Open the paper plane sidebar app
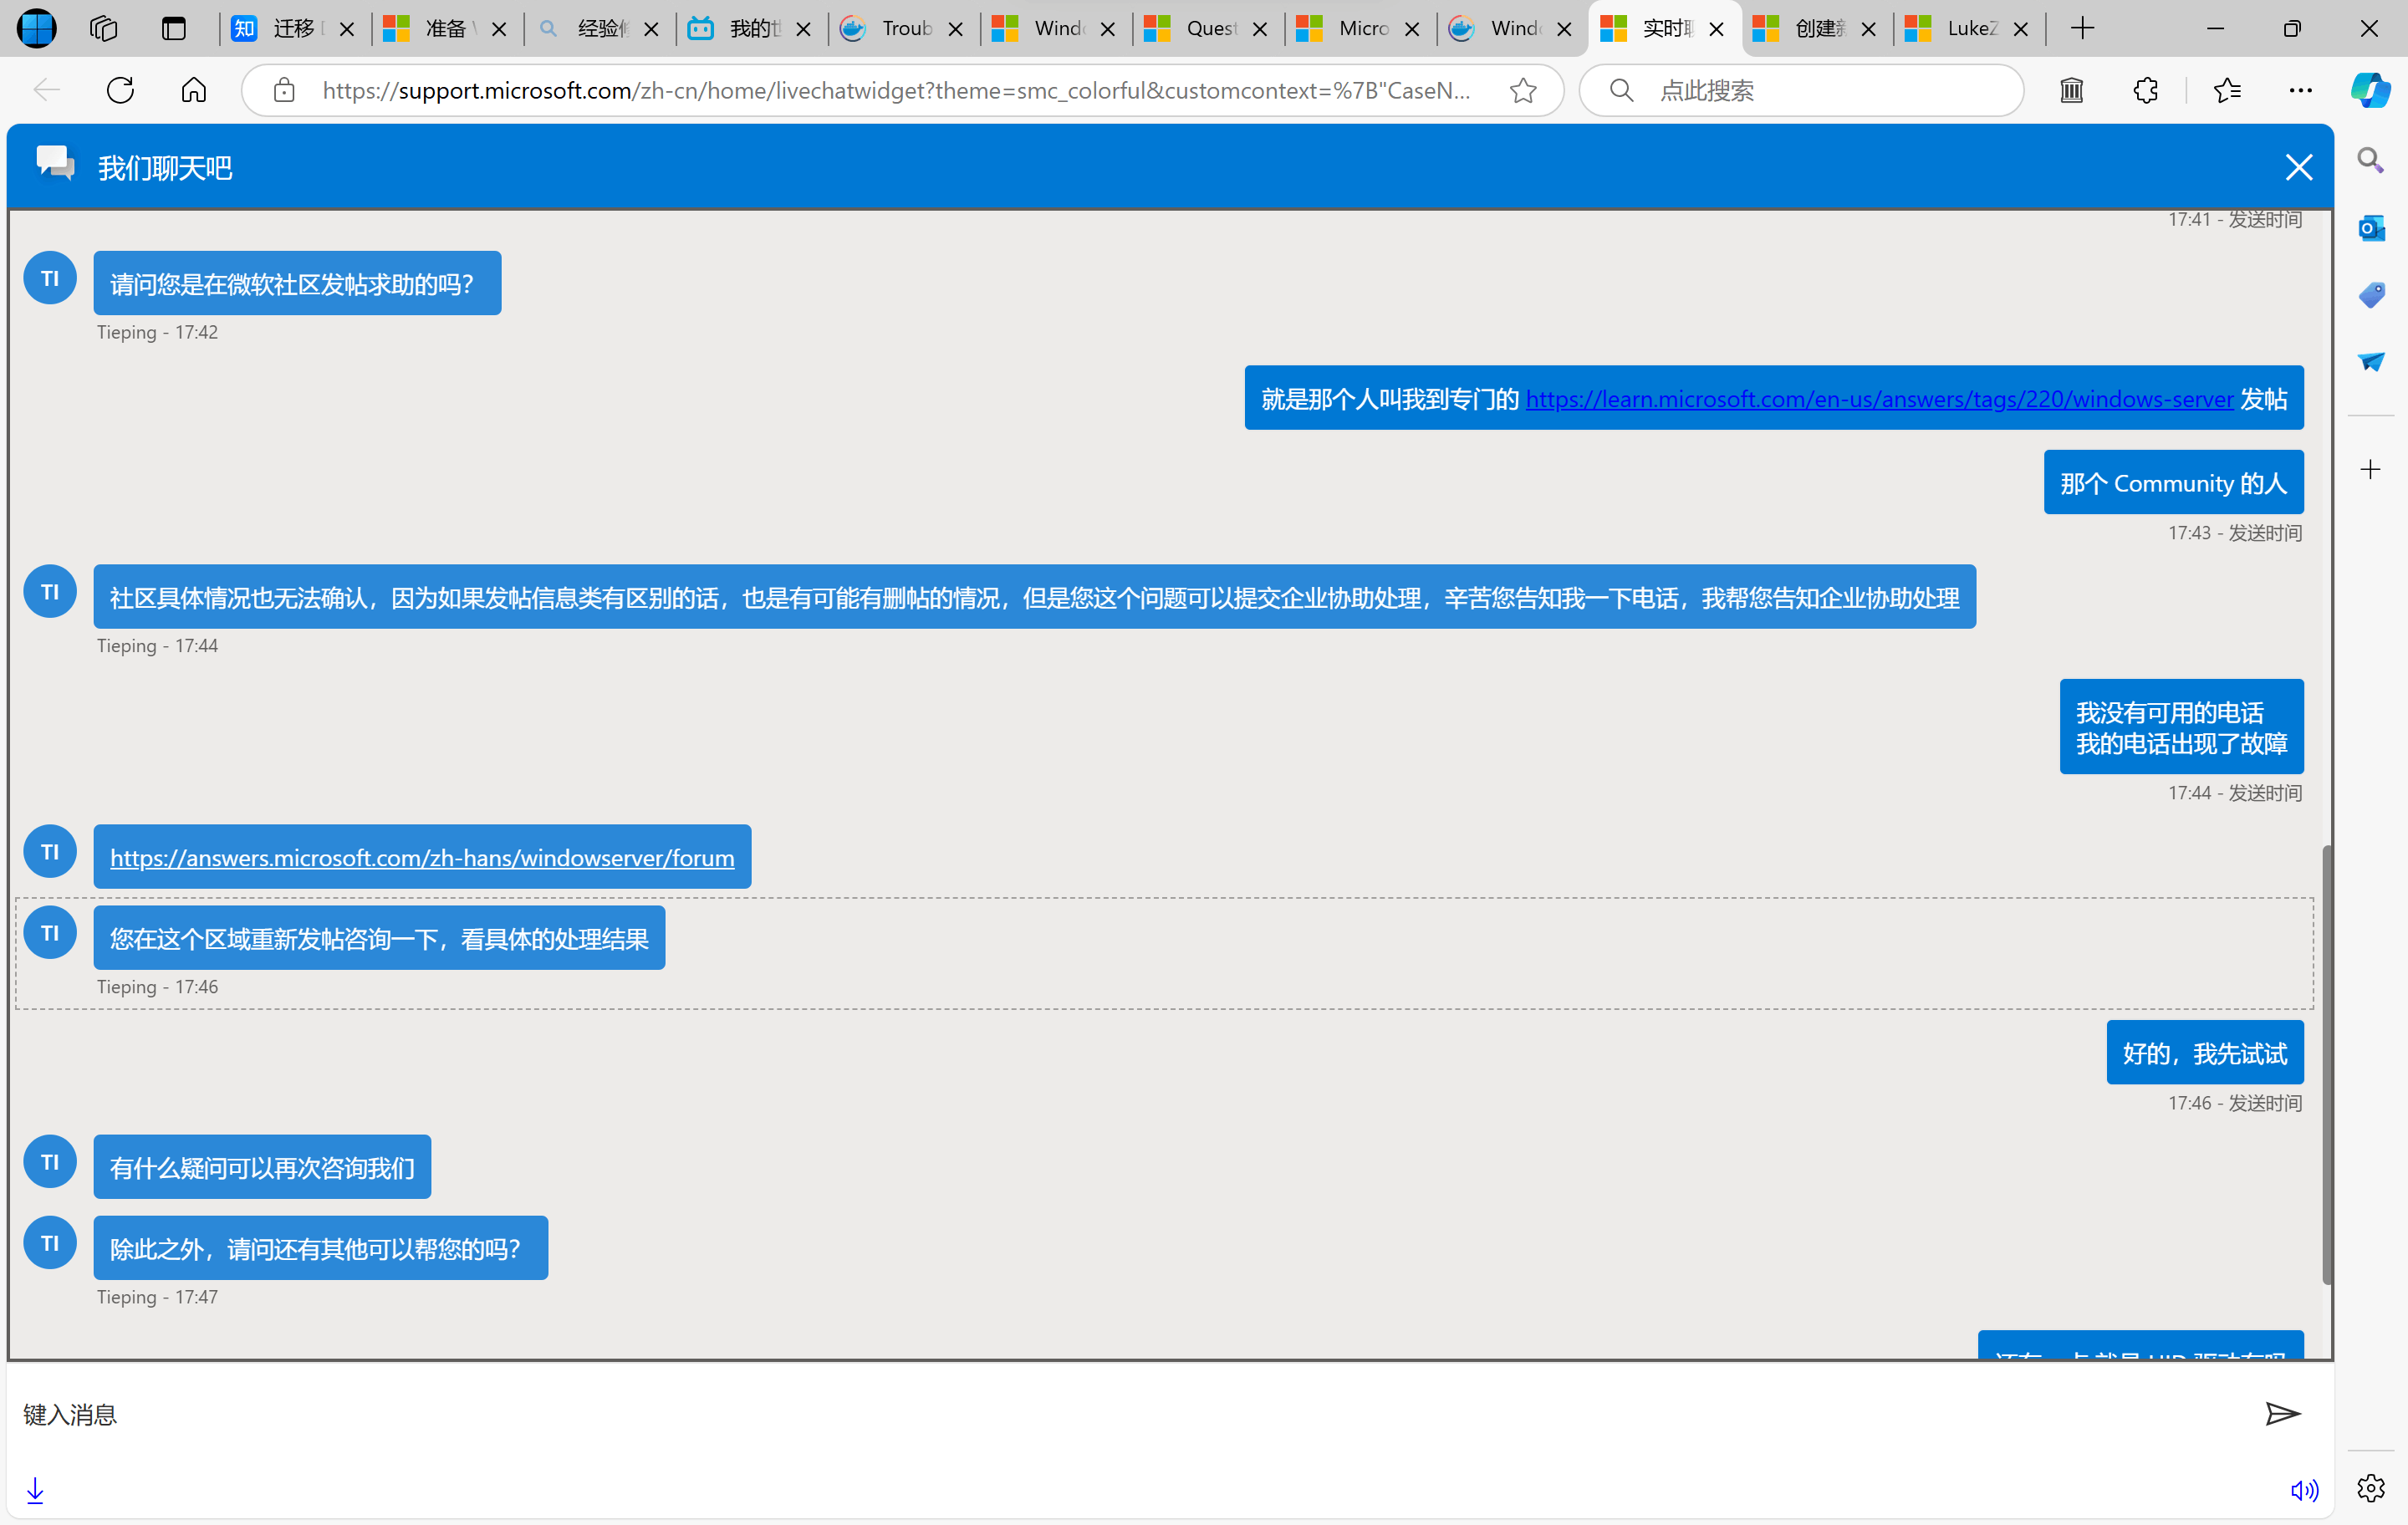 (x=2370, y=362)
